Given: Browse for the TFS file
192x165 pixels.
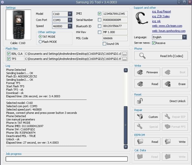Looking at the screenshot, I should pos(125,59).
